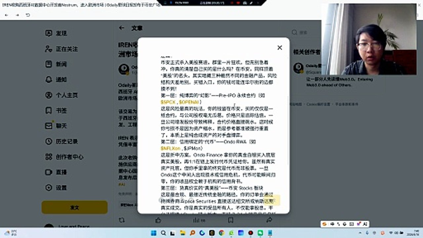Viewport: 423px width, 238px height.
Task: Reload the browser page
Action: click(28, 15)
